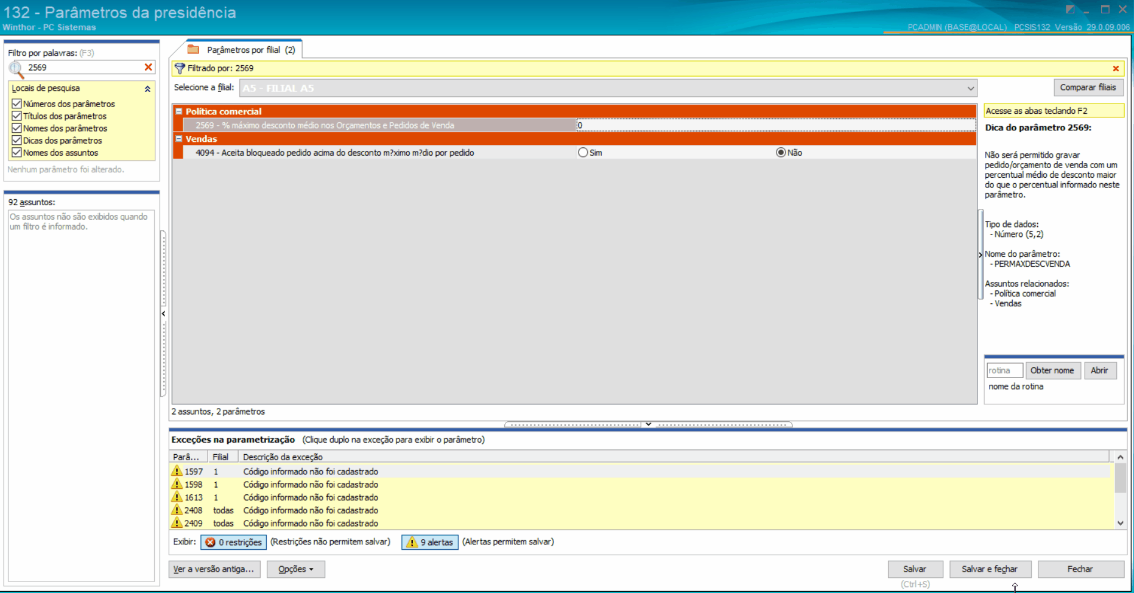Toggle 'Nomes dos parâmetros' checkbox

[17, 128]
